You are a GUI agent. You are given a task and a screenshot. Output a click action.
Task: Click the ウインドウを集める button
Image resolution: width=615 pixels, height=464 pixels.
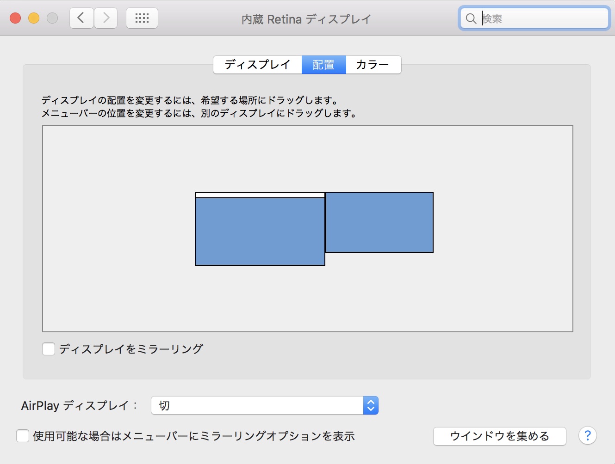499,436
